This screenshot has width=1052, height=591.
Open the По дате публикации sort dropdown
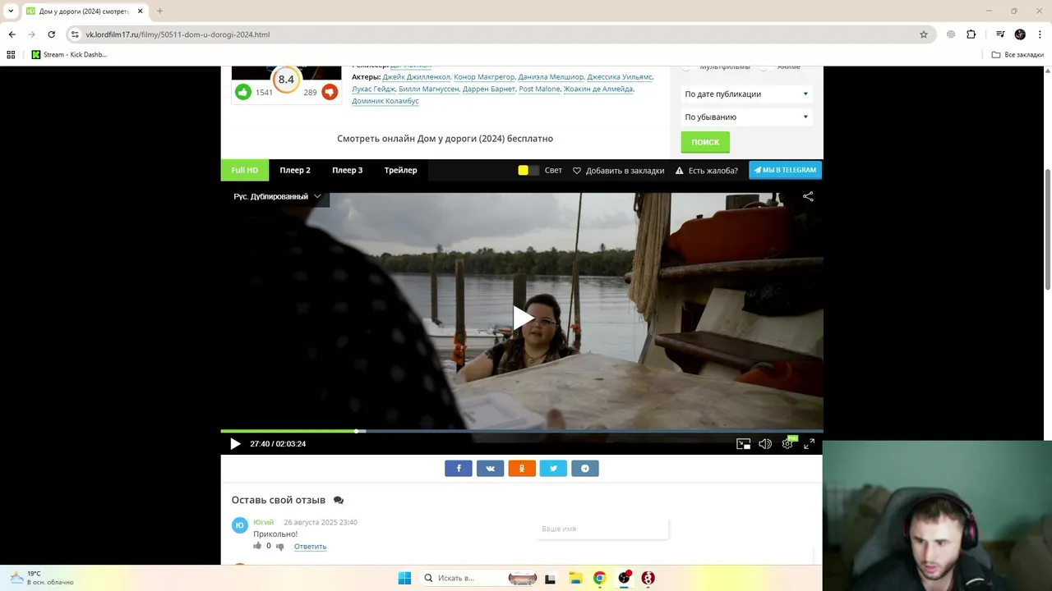pyautogui.click(x=746, y=94)
